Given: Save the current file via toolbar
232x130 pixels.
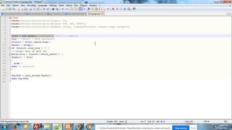Looking at the screenshot, I should pos(10,9).
